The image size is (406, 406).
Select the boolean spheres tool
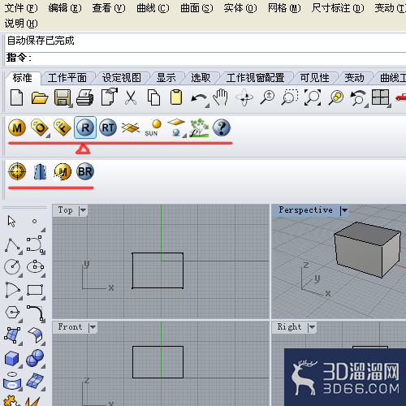(35, 358)
